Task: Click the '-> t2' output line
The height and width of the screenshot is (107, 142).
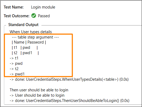Action: point(14,69)
